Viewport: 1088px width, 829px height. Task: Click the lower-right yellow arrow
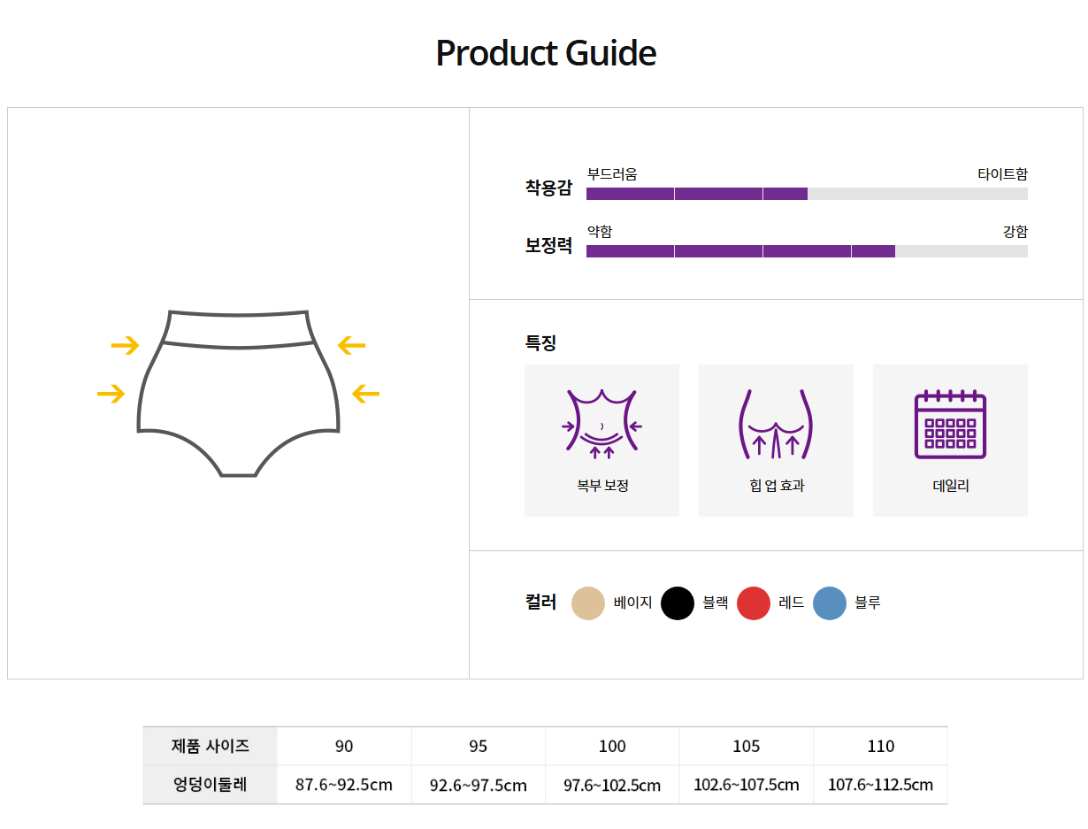[366, 394]
